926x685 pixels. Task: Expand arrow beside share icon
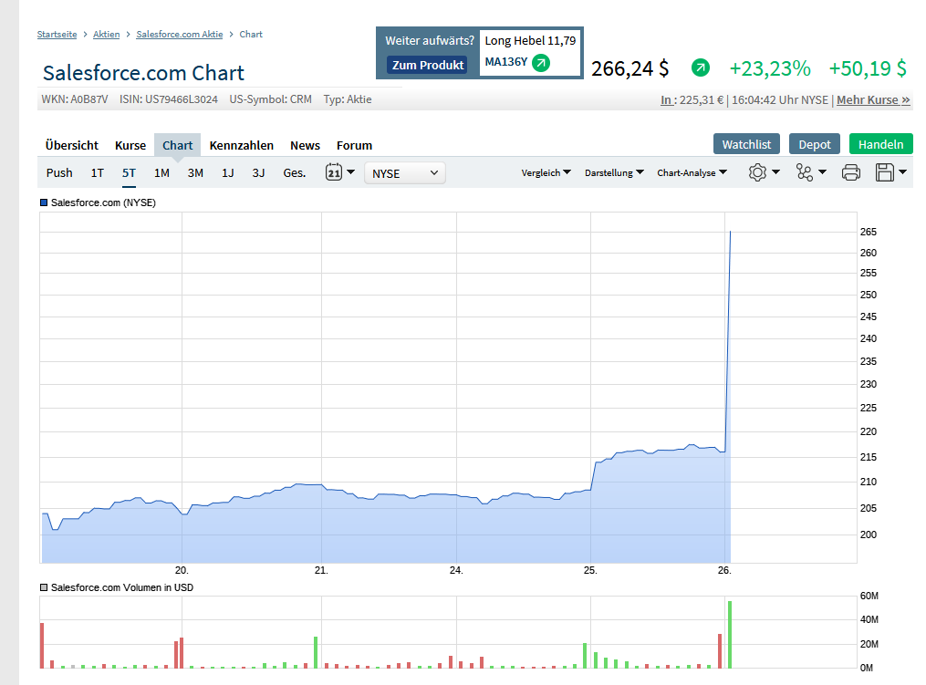[822, 172]
